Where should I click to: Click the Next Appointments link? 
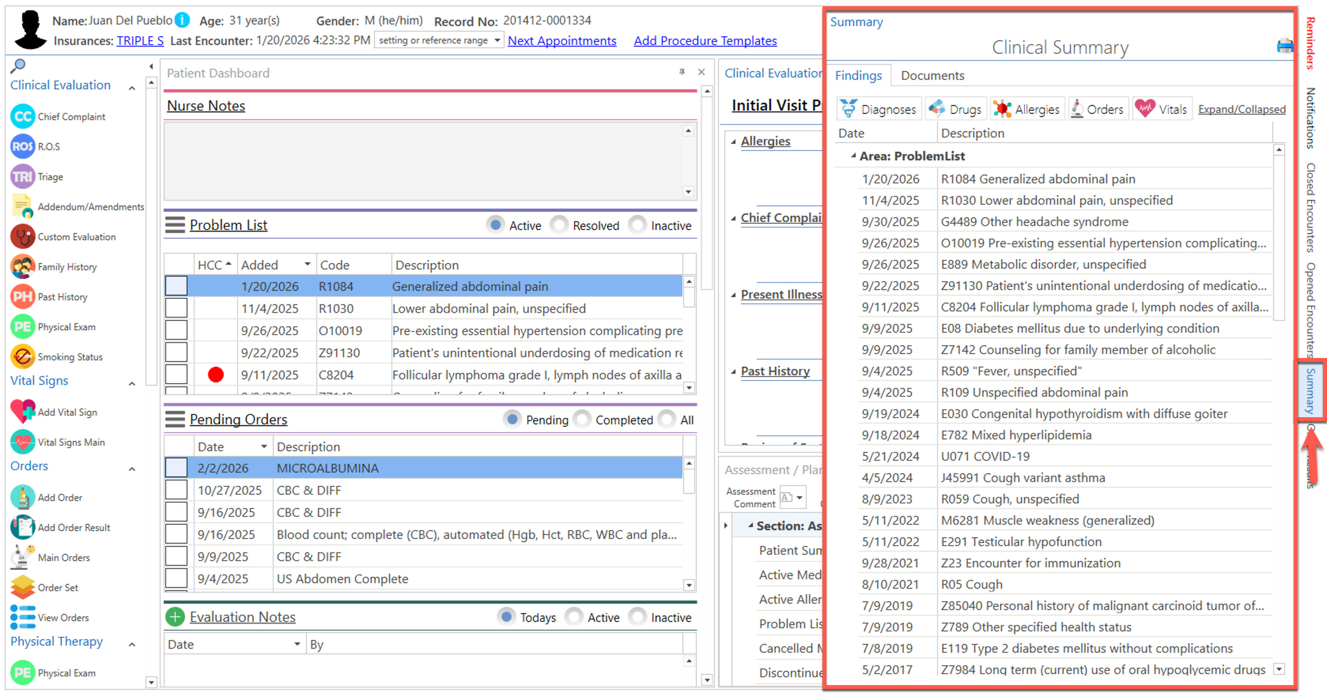click(561, 41)
